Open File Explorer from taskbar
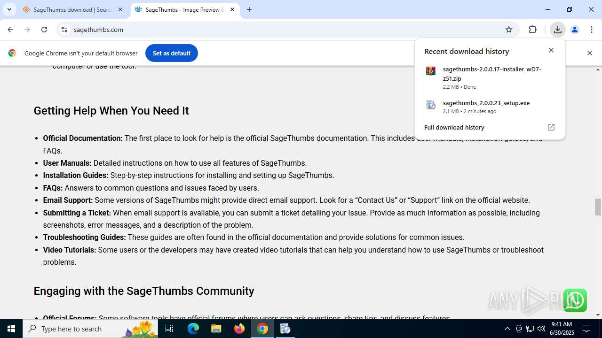The image size is (602, 338). [216, 329]
